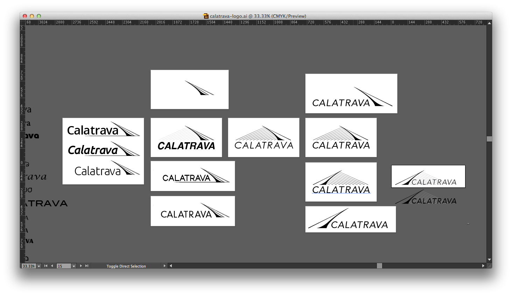Open the artboard number dropdown arrow
The height and width of the screenshot is (296, 512).
coord(74,266)
